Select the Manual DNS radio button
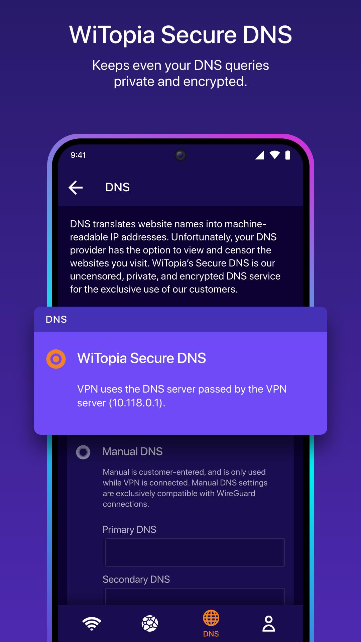This screenshot has width=361, height=642. (x=83, y=452)
